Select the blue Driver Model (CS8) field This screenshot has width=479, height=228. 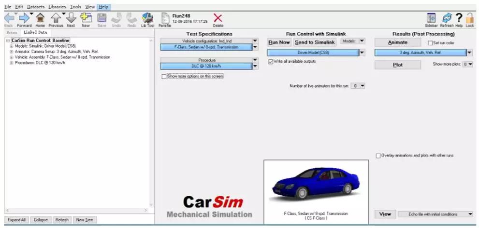[x=313, y=53]
